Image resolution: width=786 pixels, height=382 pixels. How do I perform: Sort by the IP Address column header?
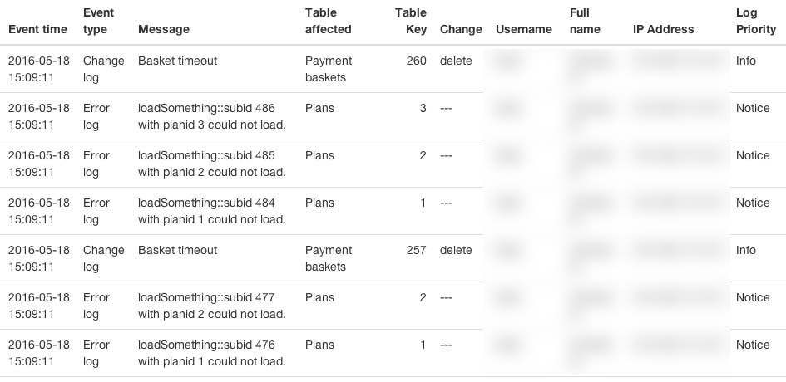(x=663, y=29)
